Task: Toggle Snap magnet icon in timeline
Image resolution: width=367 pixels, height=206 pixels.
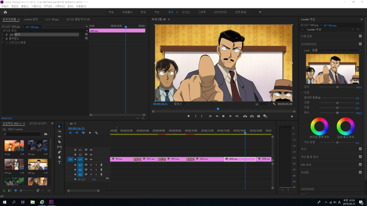Action: (77, 133)
